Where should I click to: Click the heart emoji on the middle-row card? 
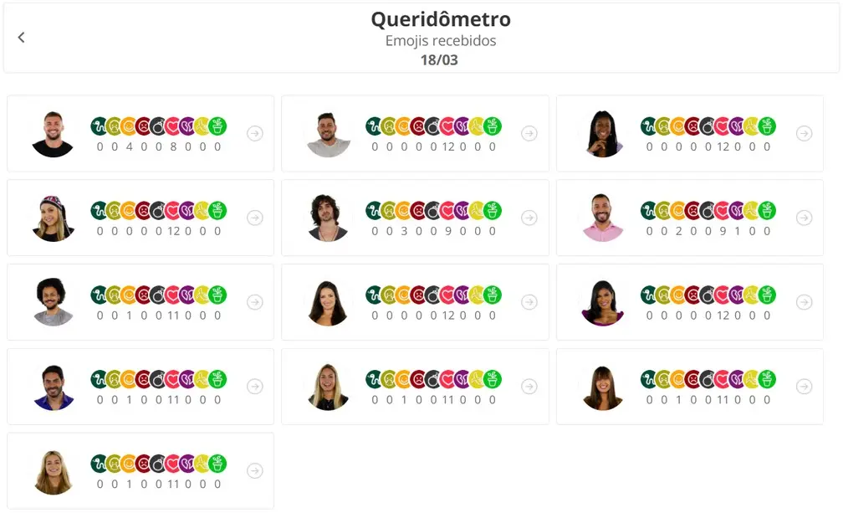448,295
